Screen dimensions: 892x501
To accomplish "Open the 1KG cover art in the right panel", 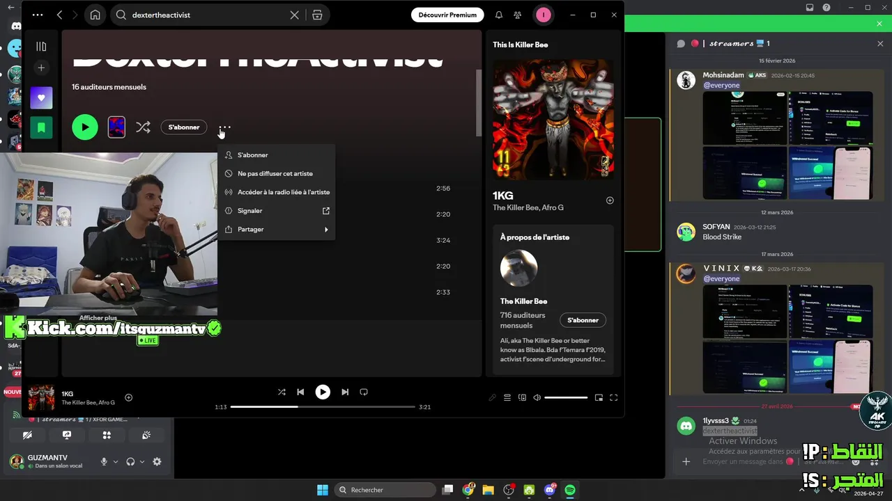I will tap(553, 120).
